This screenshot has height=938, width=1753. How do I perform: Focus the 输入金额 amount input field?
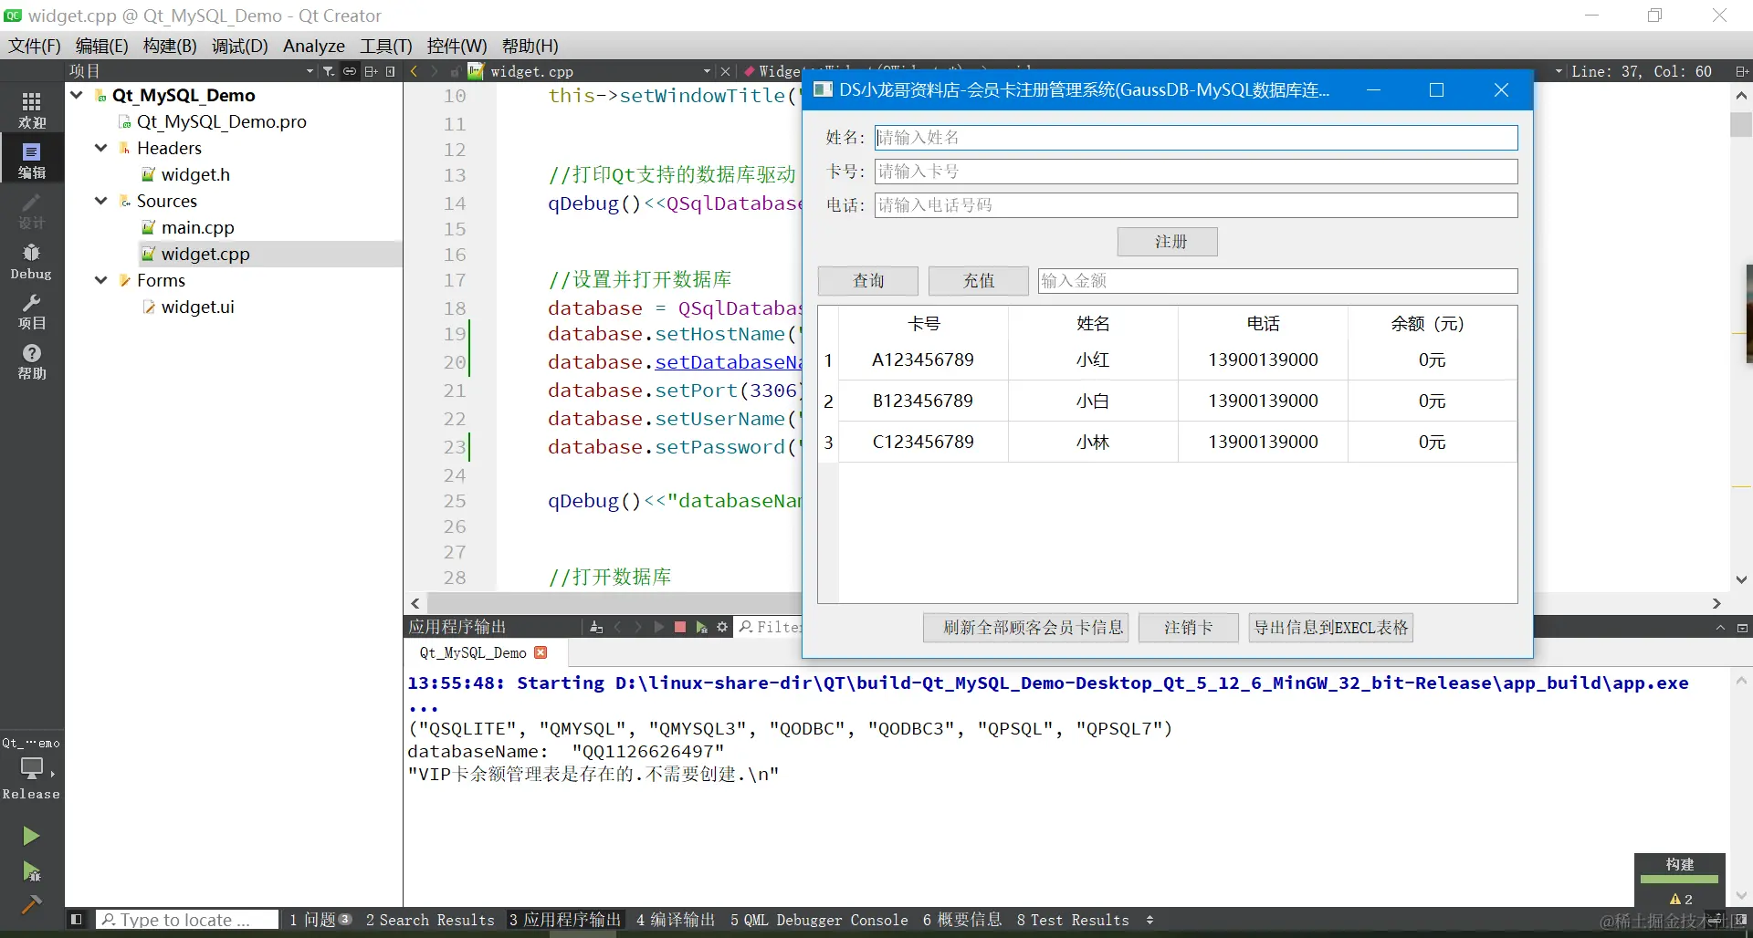[1278, 281]
